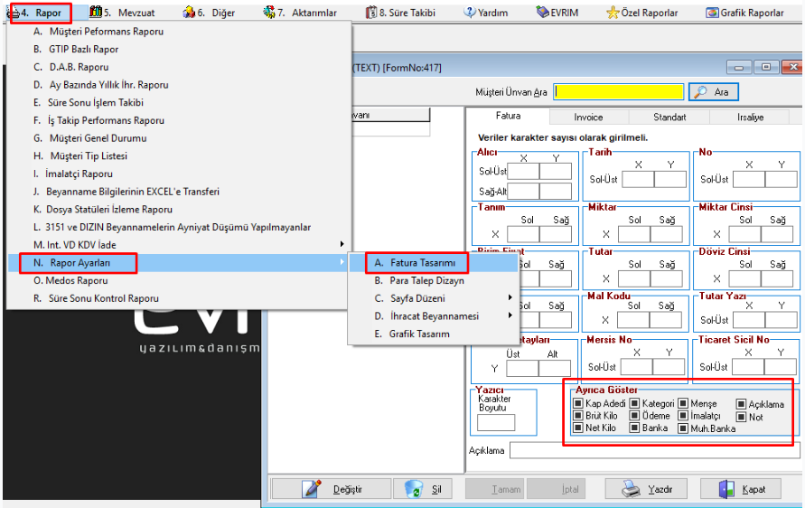The width and height of the screenshot is (805, 508).
Task: Open the 5. Mevzuat menu
Action: pos(122,13)
